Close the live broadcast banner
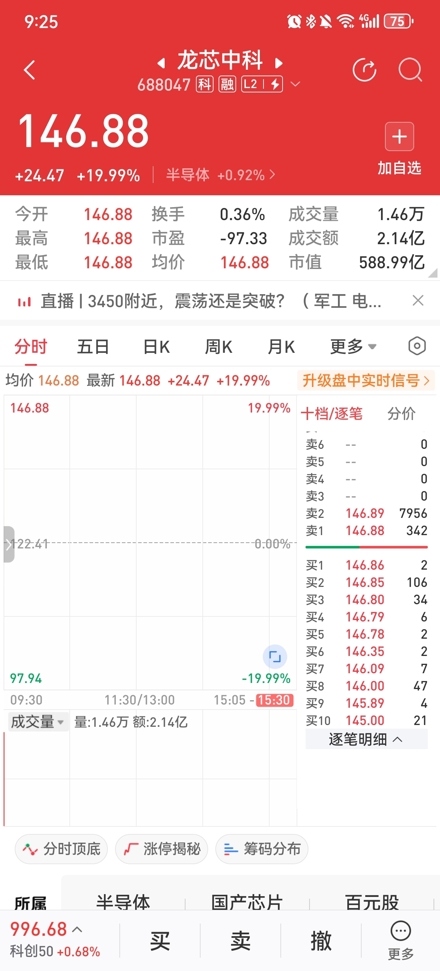The image size is (440, 971). [x=418, y=301]
